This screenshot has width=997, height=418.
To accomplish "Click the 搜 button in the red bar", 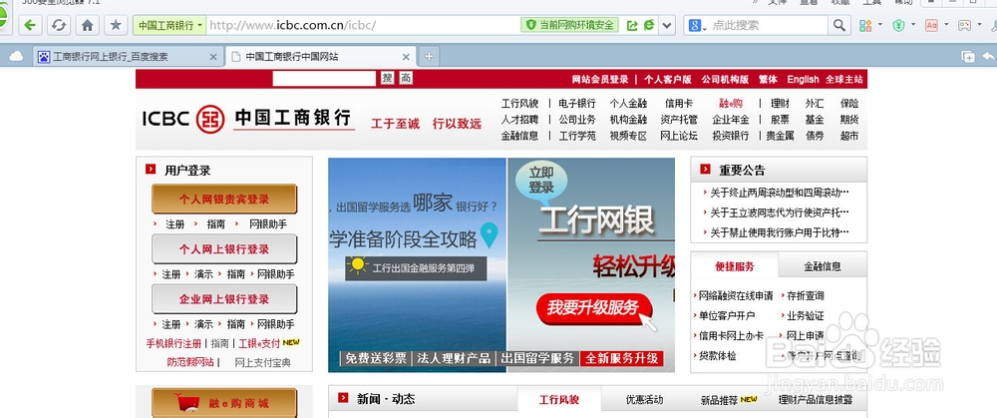I will tap(387, 78).
